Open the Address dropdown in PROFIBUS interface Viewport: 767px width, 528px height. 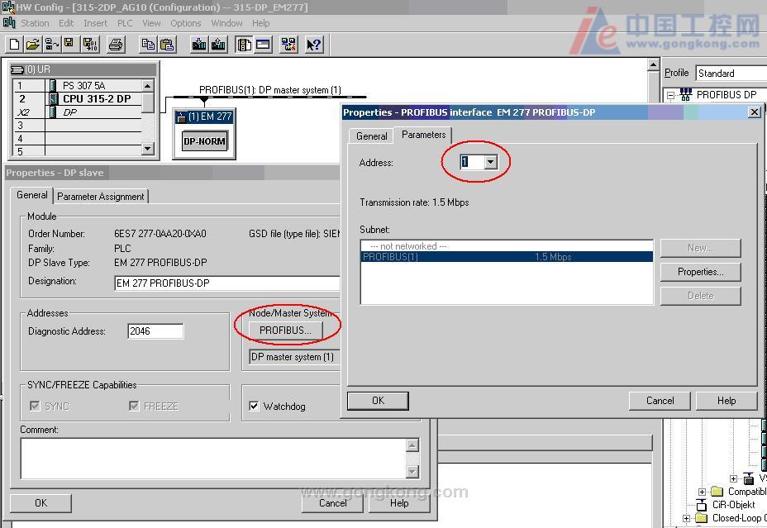coord(491,162)
